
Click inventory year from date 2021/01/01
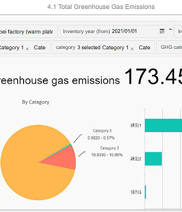tap(124, 31)
